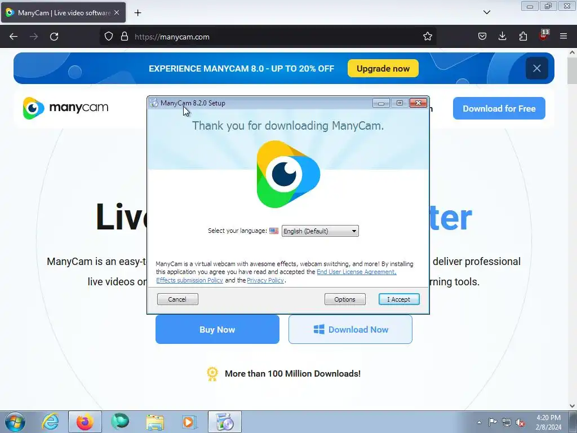Bookmark this page with the star icon

tap(427, 37)
